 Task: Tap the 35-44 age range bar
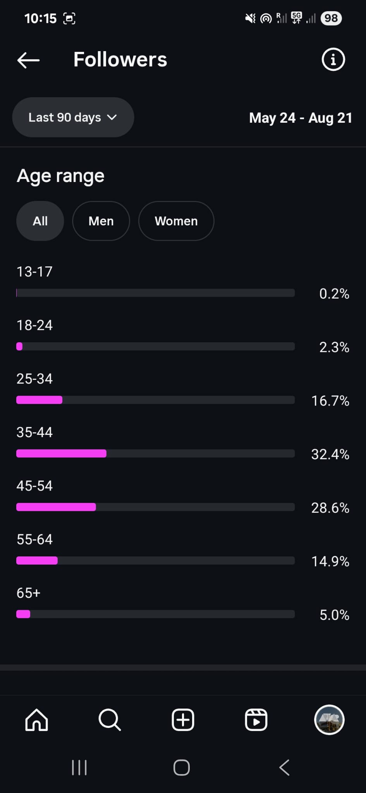[155, 453]
